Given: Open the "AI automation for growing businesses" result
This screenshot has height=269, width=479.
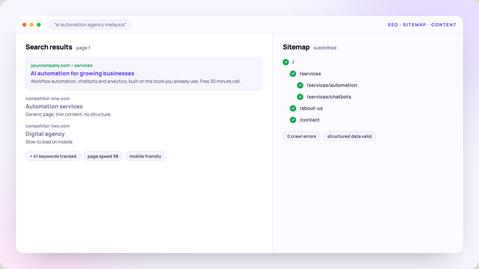Looking at the screenshot, I should pyautogui.click(x=82, y=73).
